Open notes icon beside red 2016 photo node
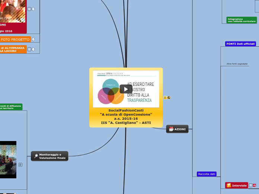259x194 pixels. click(x=29, y=9)
